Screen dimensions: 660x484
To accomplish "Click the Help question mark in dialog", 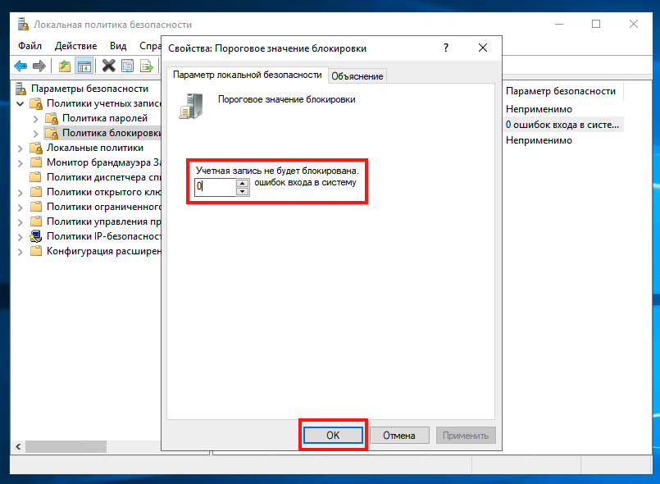I will [x=445, y=48].
